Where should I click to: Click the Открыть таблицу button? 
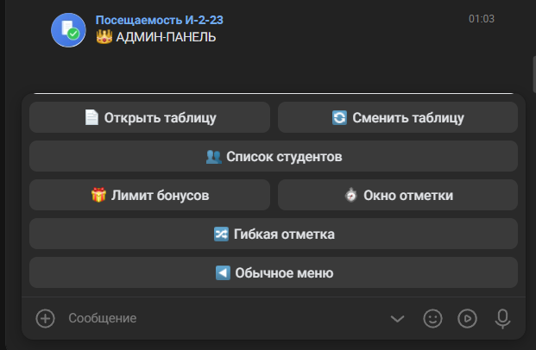coord(149,117)
